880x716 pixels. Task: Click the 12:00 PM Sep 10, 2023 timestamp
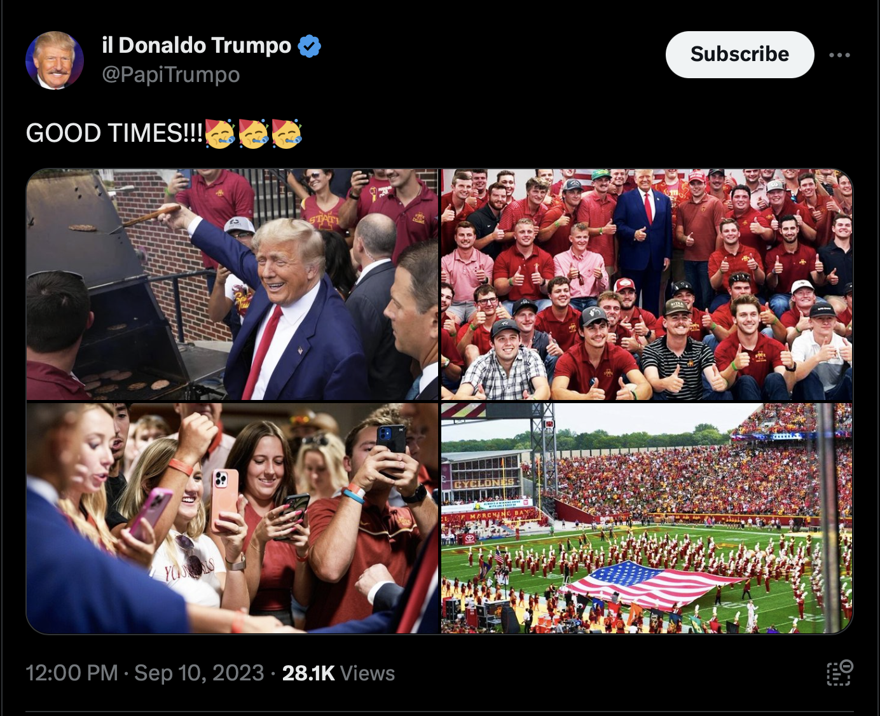point(145,673)
